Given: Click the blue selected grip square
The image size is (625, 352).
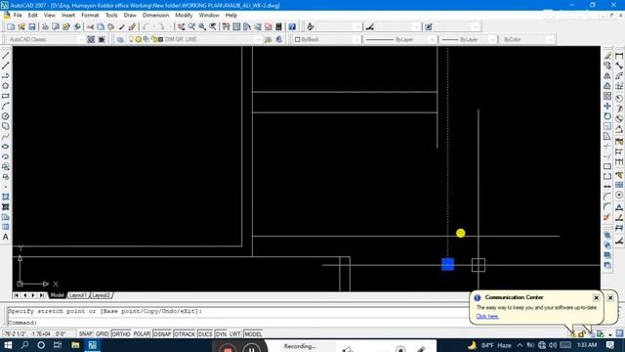Looking at the screenshot, I should coord(447,264).
